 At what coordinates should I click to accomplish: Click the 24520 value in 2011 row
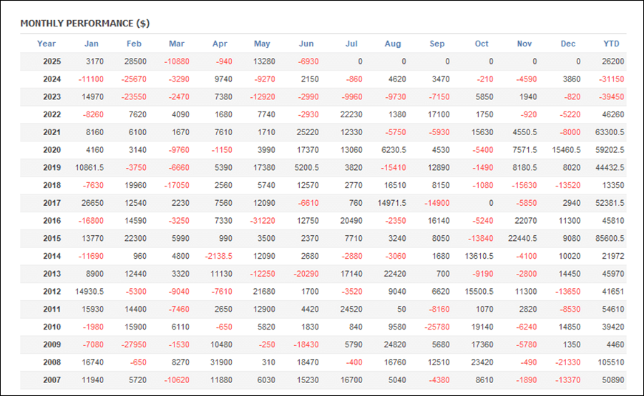pos(351,309)
